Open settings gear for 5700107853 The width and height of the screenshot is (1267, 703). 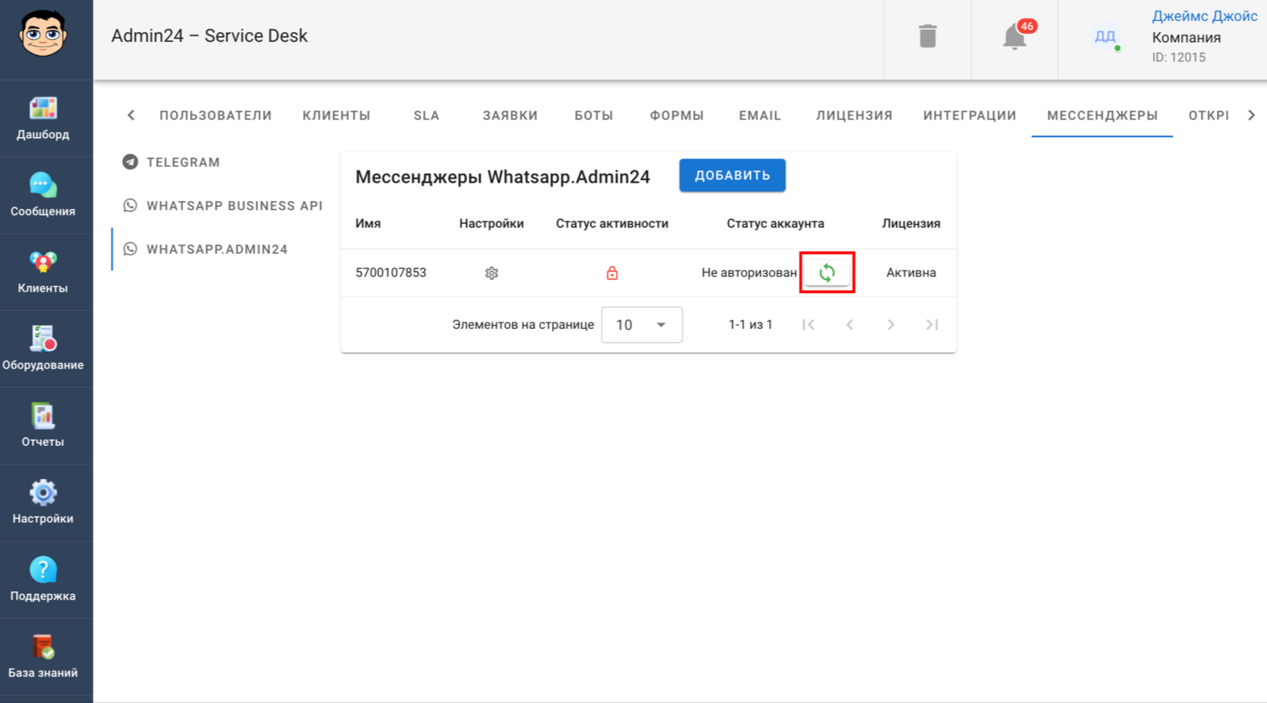tap(491, 273)
